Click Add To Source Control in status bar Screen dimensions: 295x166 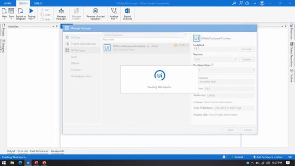268,157
